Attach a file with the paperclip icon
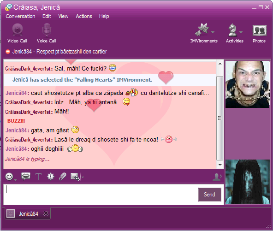Viewport: 273px width, 231px height. coord(63,176)
